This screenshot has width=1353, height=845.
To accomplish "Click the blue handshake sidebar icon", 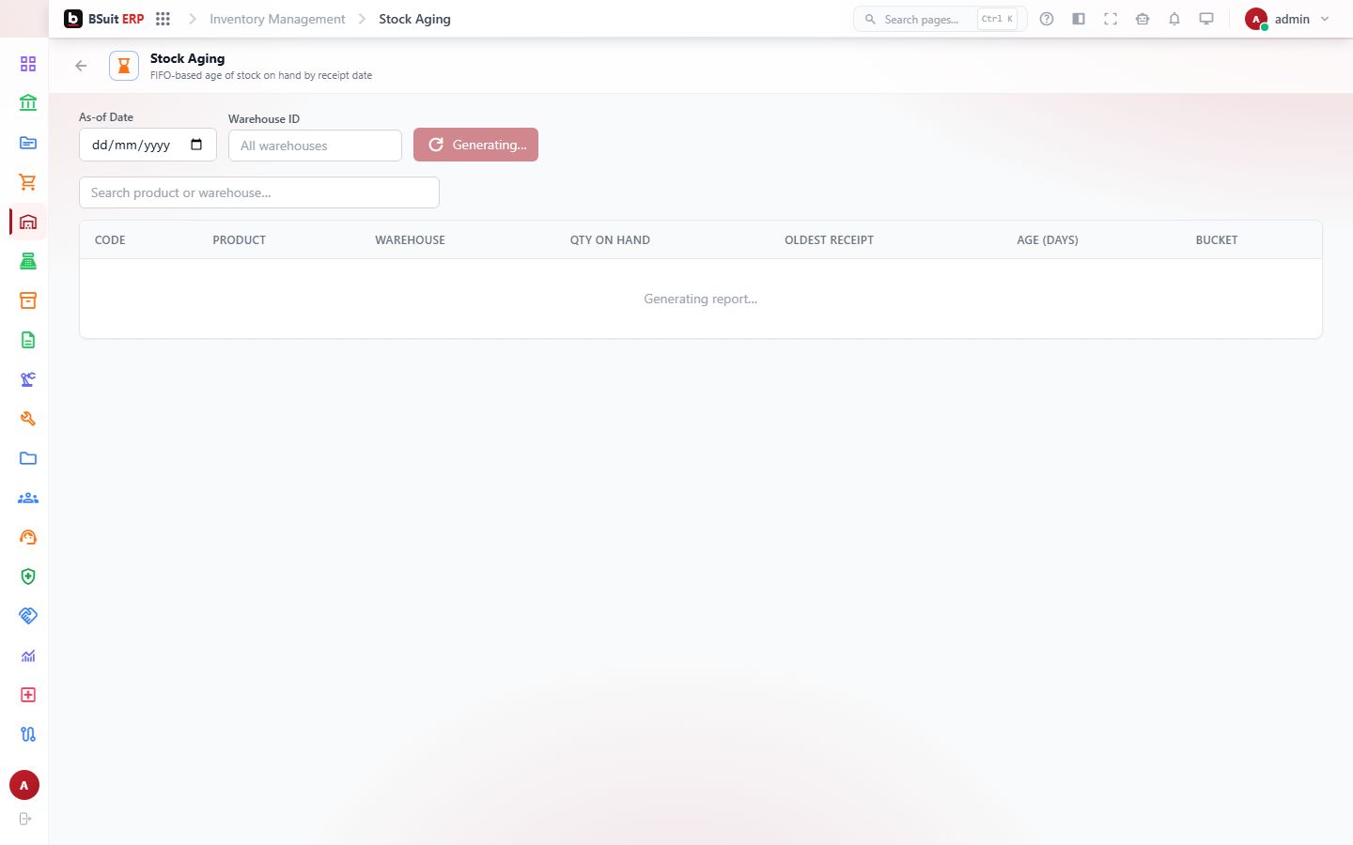I will (28, 616).
